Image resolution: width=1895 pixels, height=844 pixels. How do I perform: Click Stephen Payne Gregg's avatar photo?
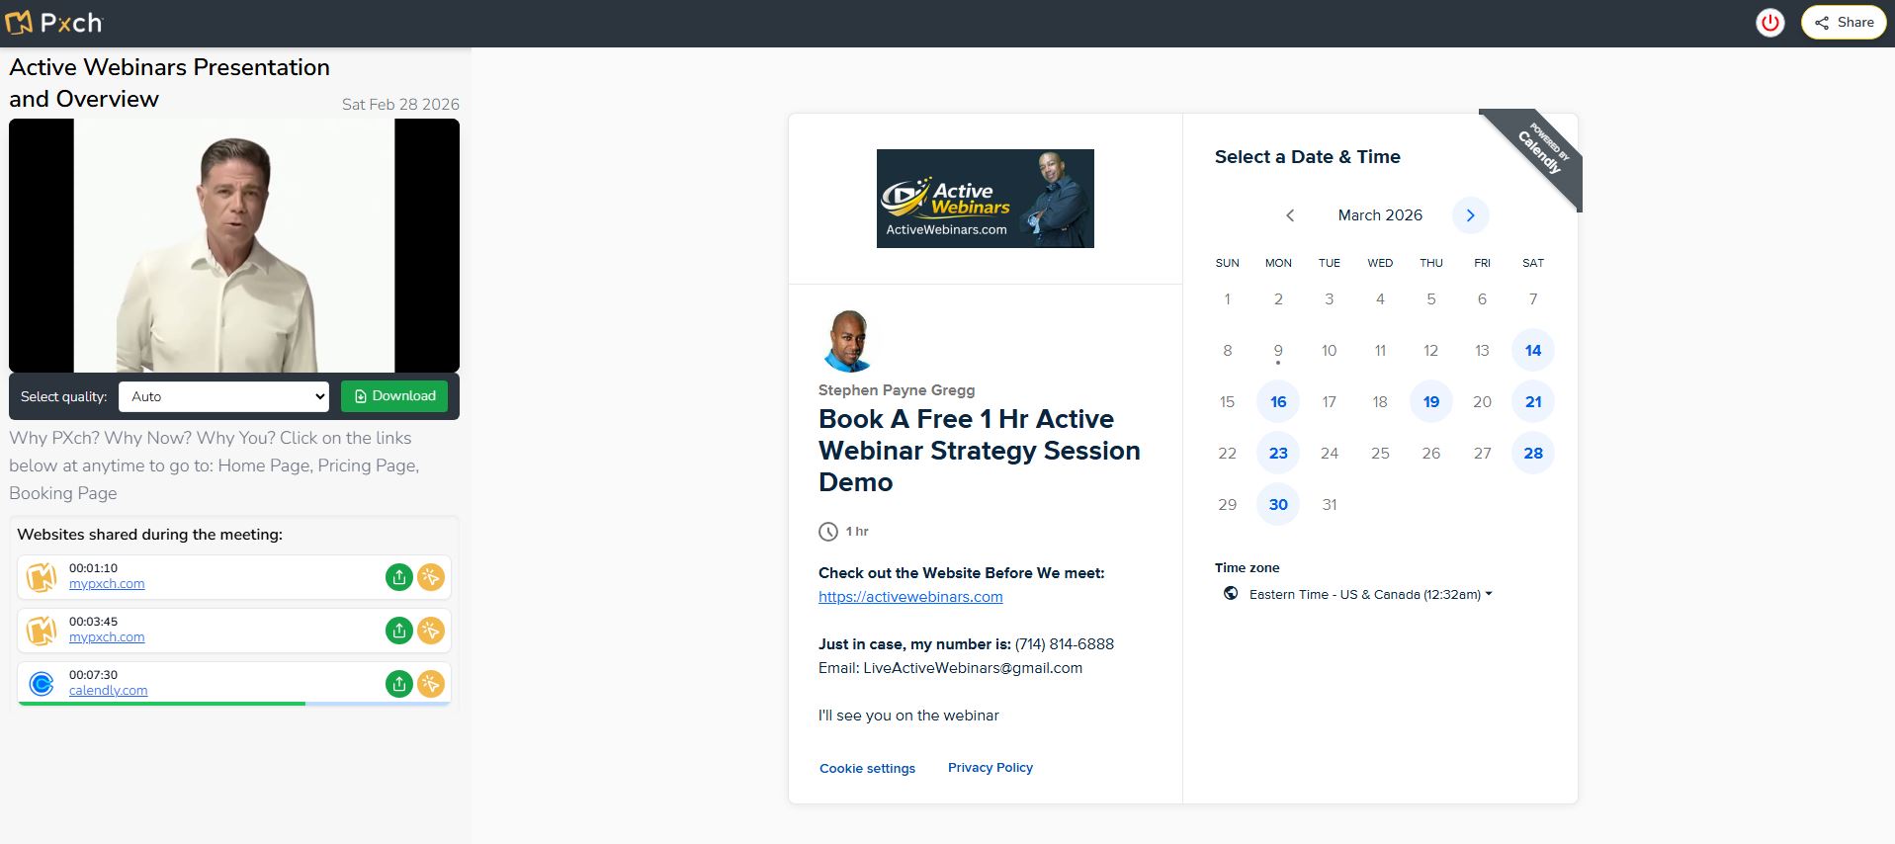pyautogui.click(x=848, y=340)
